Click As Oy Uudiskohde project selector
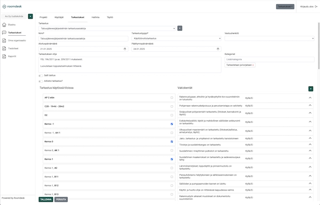The width and height of the screenshot is (320, 205). point(14,17)
